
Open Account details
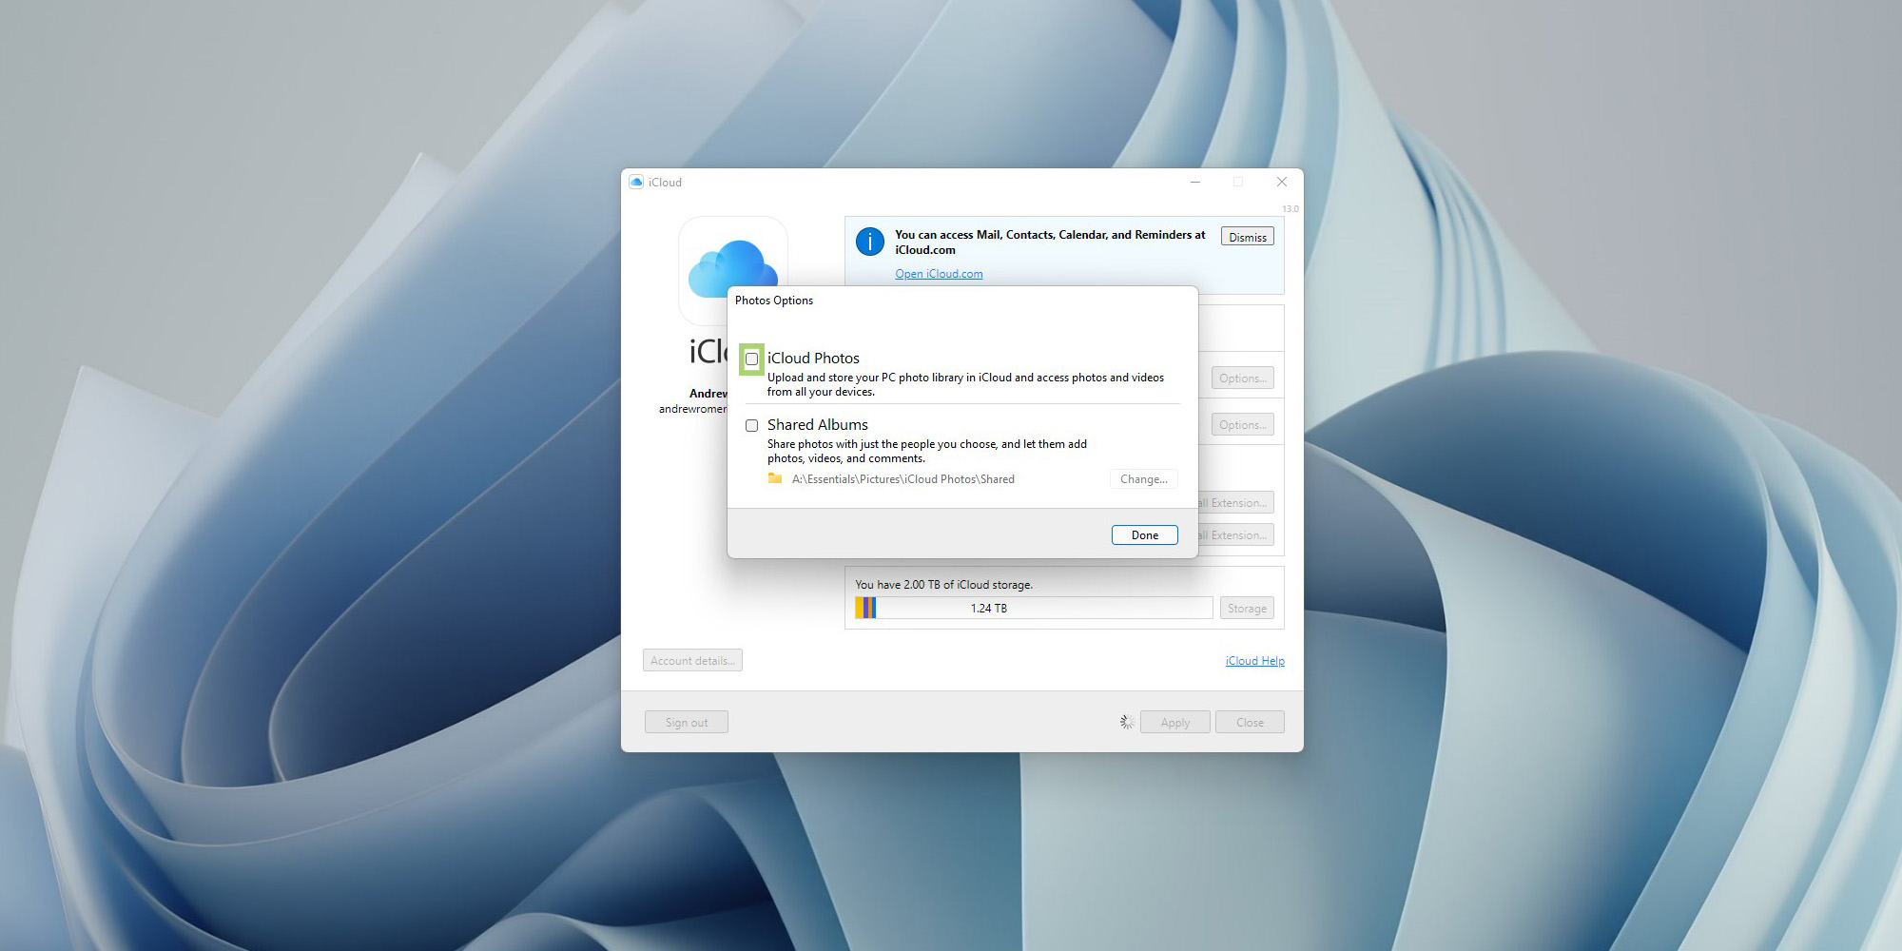(692, 661)
